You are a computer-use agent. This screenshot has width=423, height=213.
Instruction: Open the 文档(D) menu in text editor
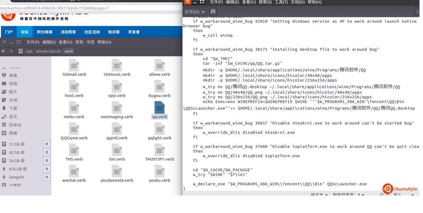point(298,2)
